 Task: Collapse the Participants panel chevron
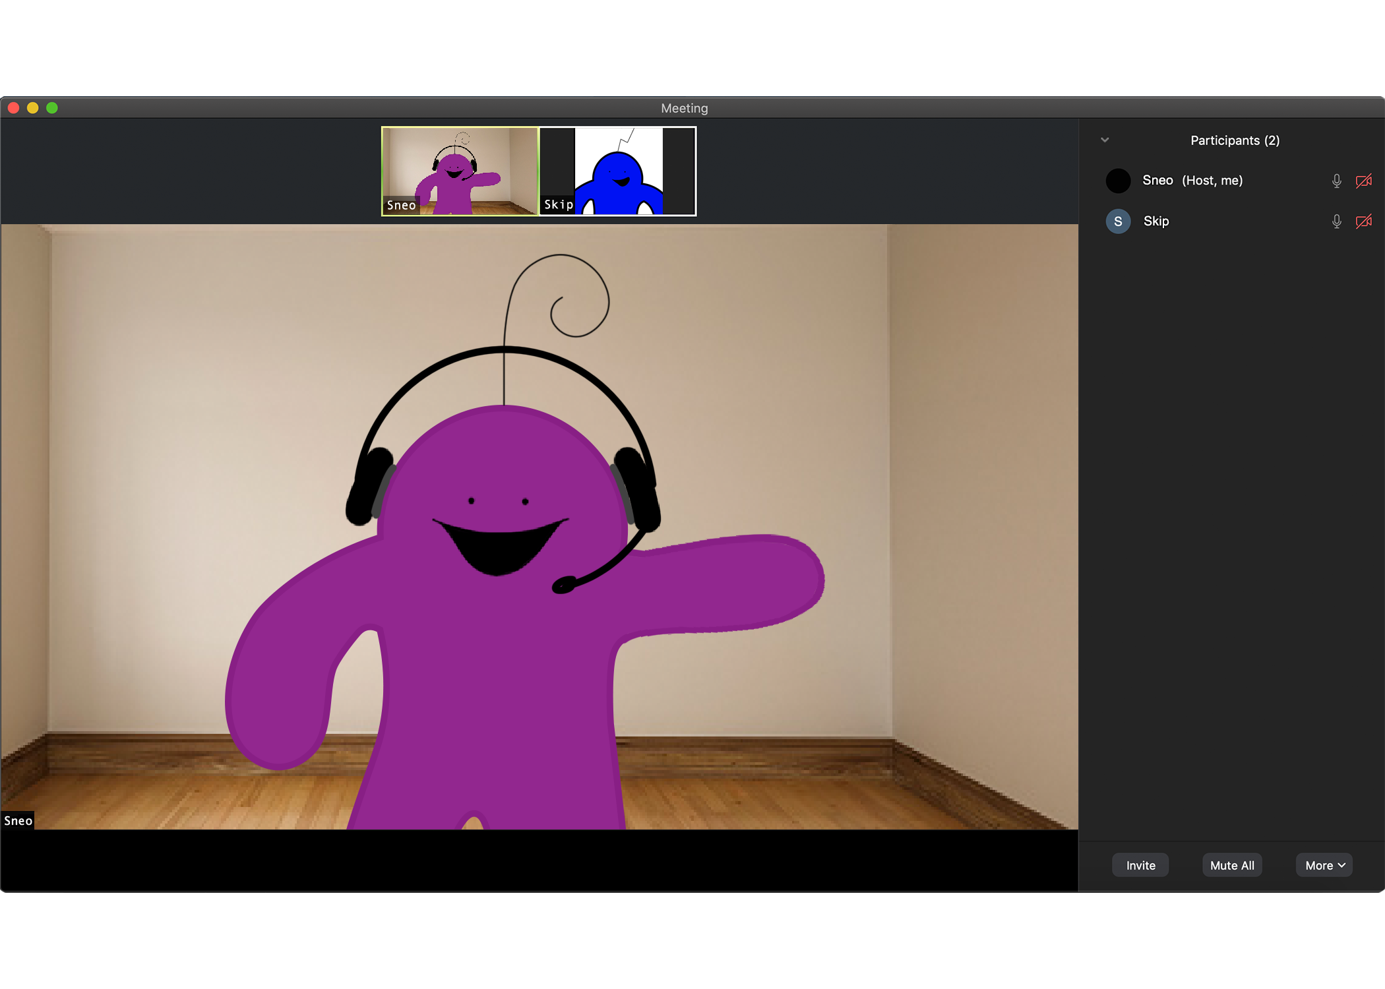(x=1105, y=140)
